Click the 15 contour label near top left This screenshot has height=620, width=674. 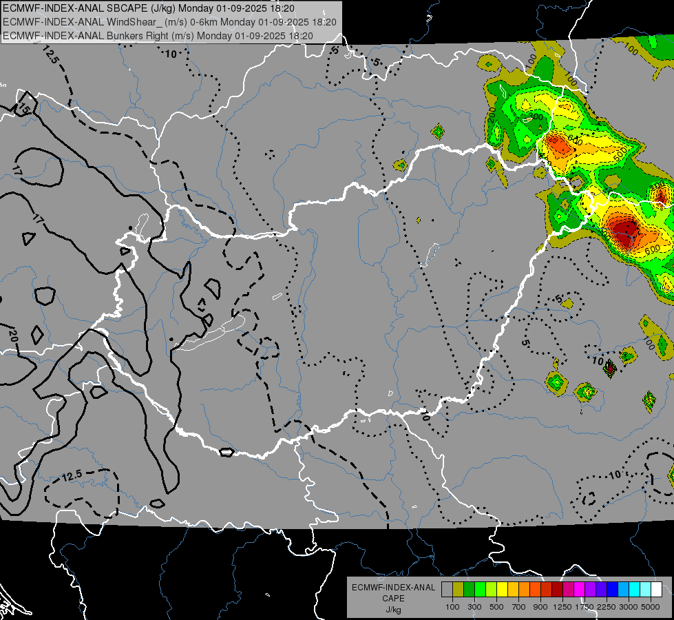pyautogui.click(x=24, y=110)
